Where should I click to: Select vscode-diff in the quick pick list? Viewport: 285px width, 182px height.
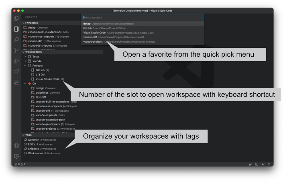pos(142,37)
